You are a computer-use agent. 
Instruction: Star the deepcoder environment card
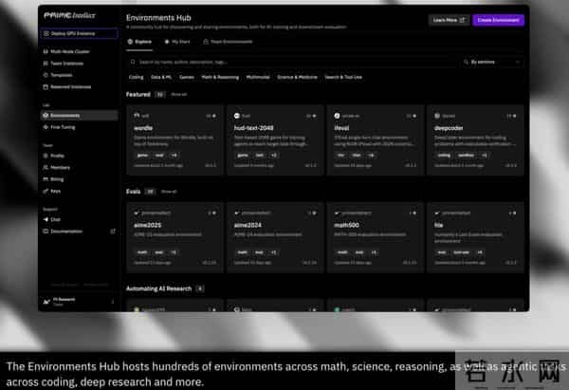[x=515, y=115]
